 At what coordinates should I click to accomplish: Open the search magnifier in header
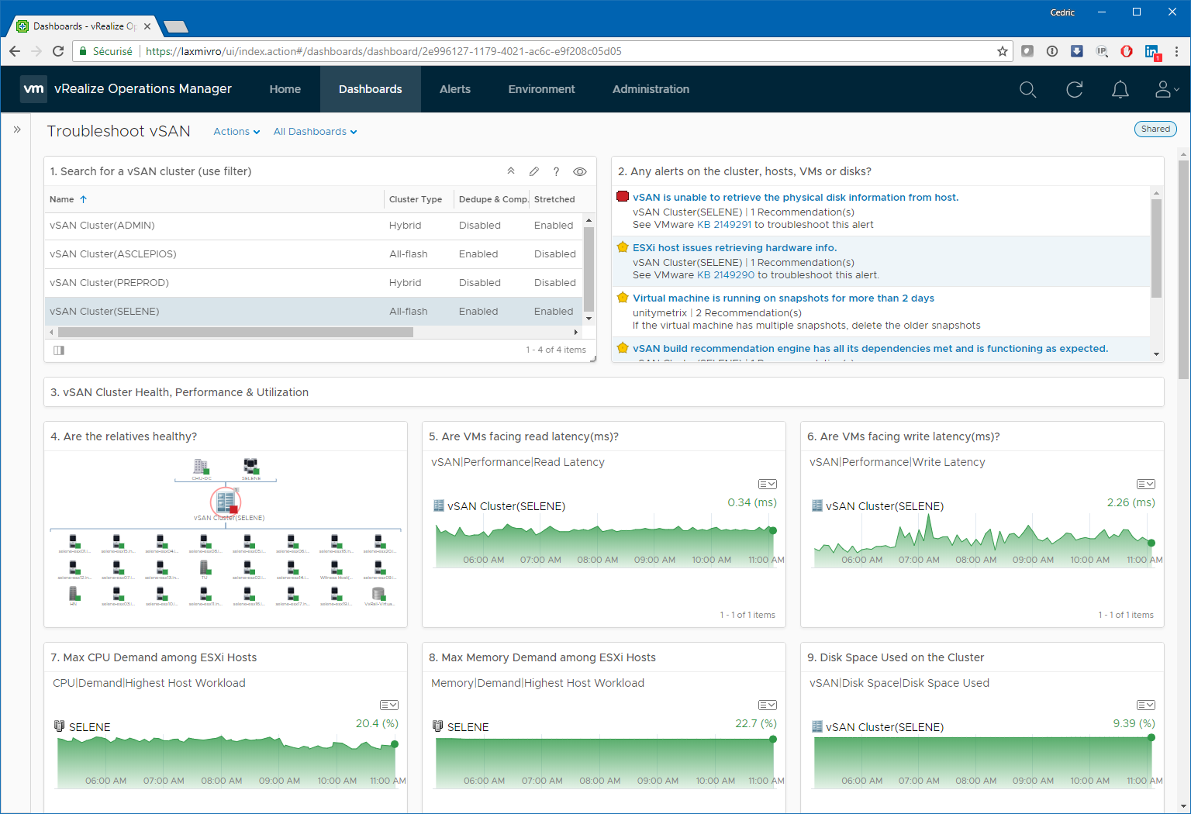coord(1027,89)
